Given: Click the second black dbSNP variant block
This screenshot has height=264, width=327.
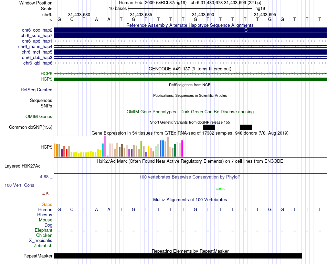Looking at the screenshot, I should coord(246,127).
